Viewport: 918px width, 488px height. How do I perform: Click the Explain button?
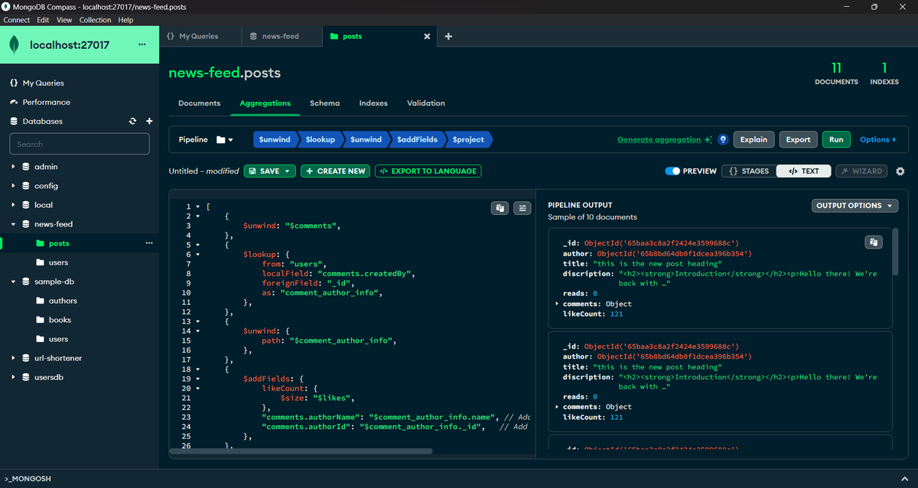pyautogui.click(x=754, y=139)
